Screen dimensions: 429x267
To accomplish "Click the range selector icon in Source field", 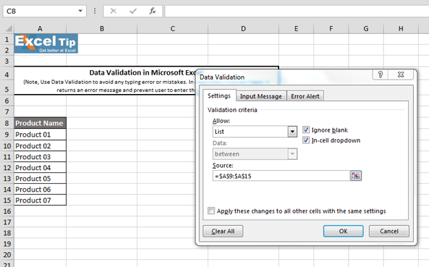I will [355, 176].
